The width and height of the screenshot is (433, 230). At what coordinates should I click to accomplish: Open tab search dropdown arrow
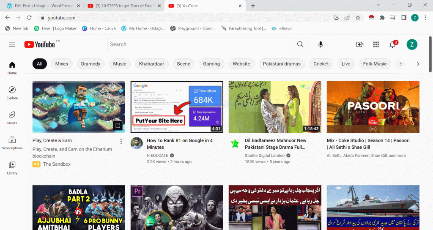click(x=378, y=5)
